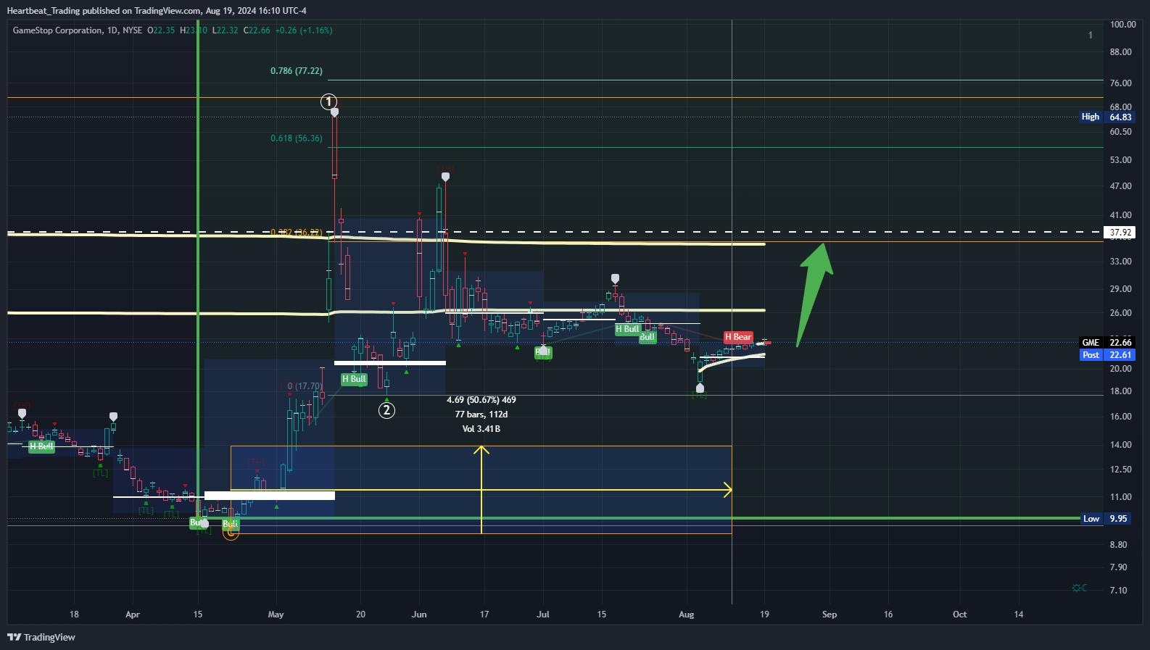
Task: Click the Sep label on time axis
Action: pyautogui.click(x=830, y=614)
